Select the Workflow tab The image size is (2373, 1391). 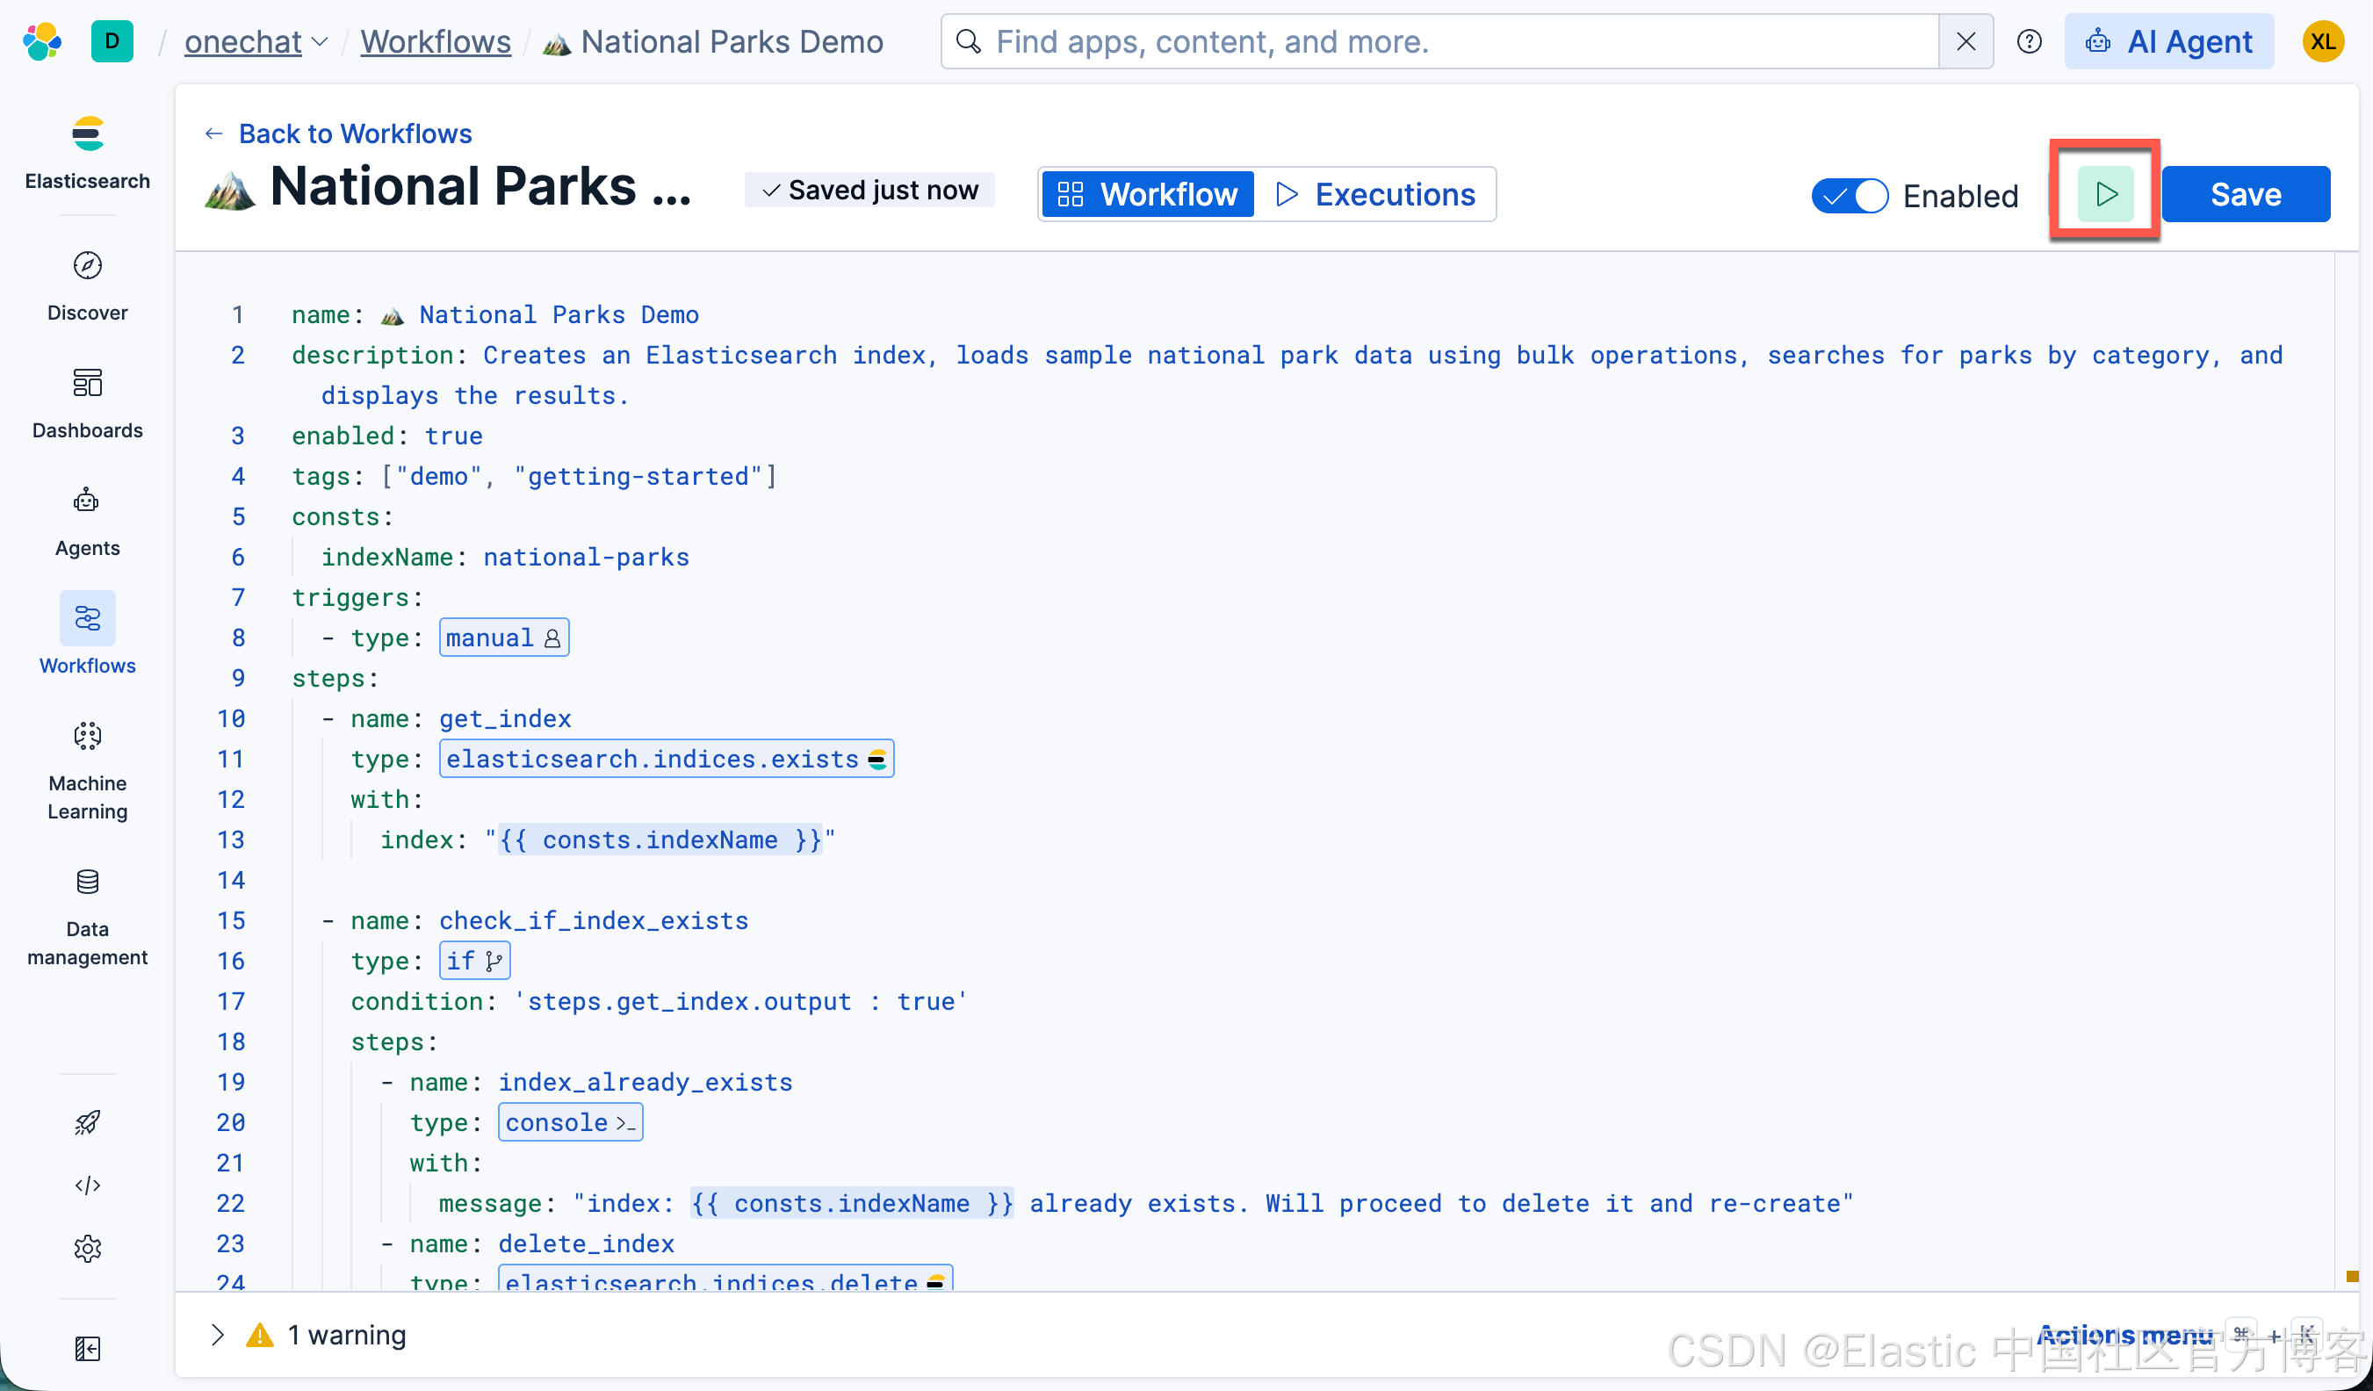(1148, 194)
